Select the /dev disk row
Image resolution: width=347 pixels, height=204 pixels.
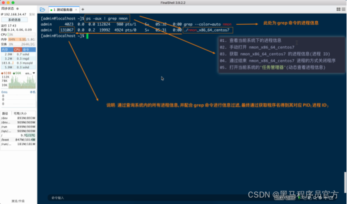pos(18,118)
